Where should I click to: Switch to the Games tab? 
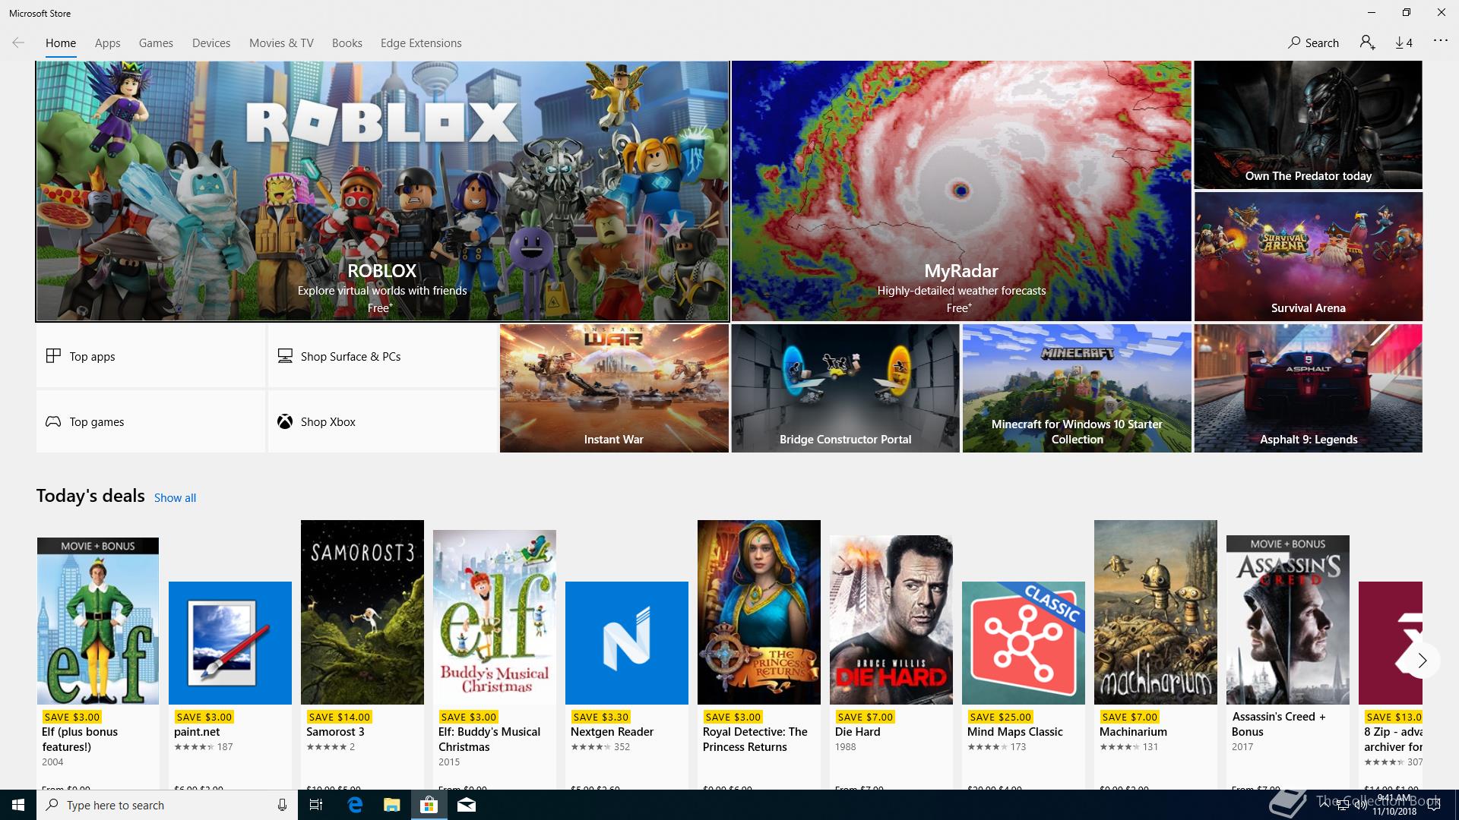coord(156,43)
